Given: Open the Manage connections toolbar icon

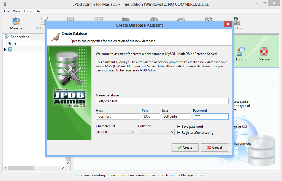Looking at the screenshot, I should [x=16, y=23].
